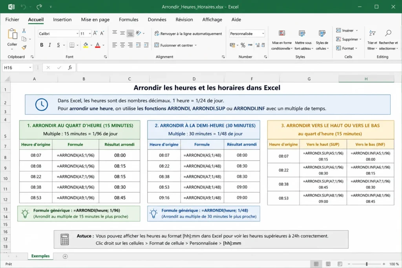Click the Fill Color paint bucket icon
The width and height of the screenshot is (402, 268).
pos(86,45)
